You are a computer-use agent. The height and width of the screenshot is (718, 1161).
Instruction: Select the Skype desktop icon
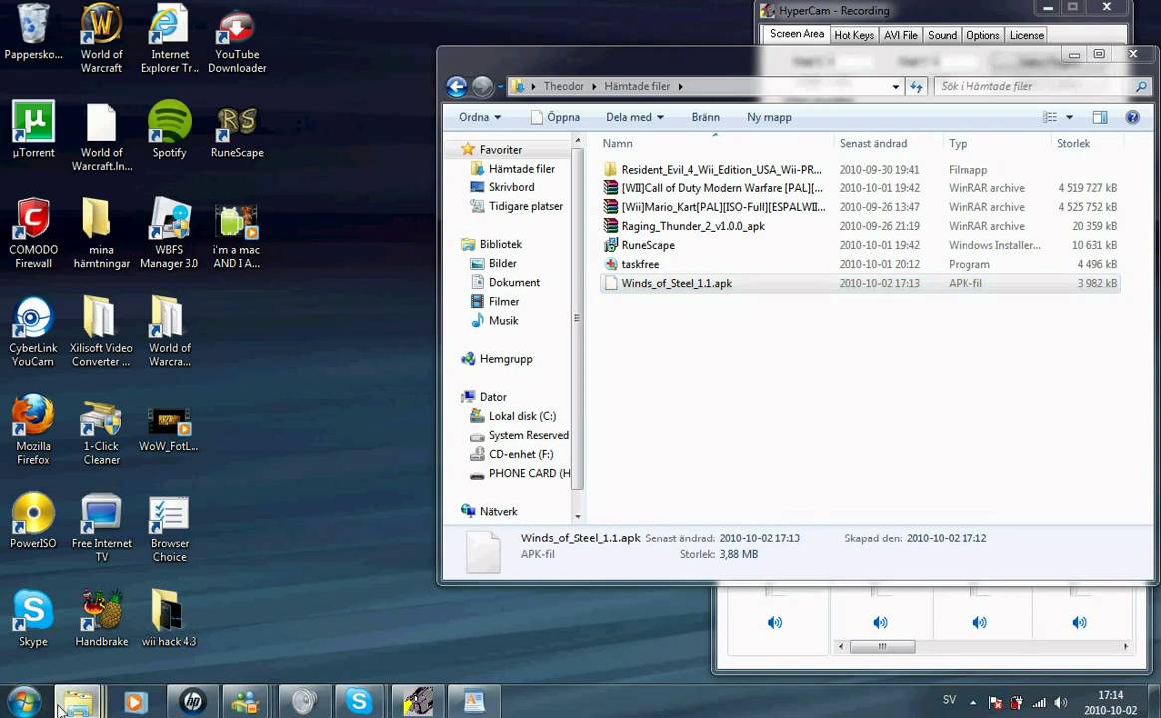[33, 619]
